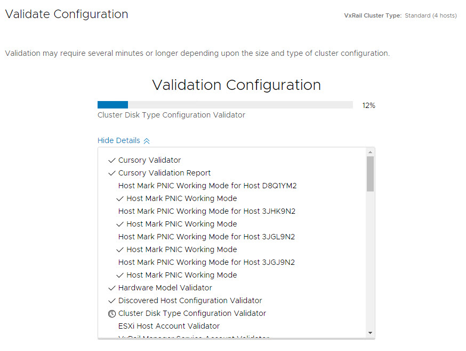Click checkmark icon next to Cursory Validator
Viewport: 466px width, 351px height.
click(112, 160)
